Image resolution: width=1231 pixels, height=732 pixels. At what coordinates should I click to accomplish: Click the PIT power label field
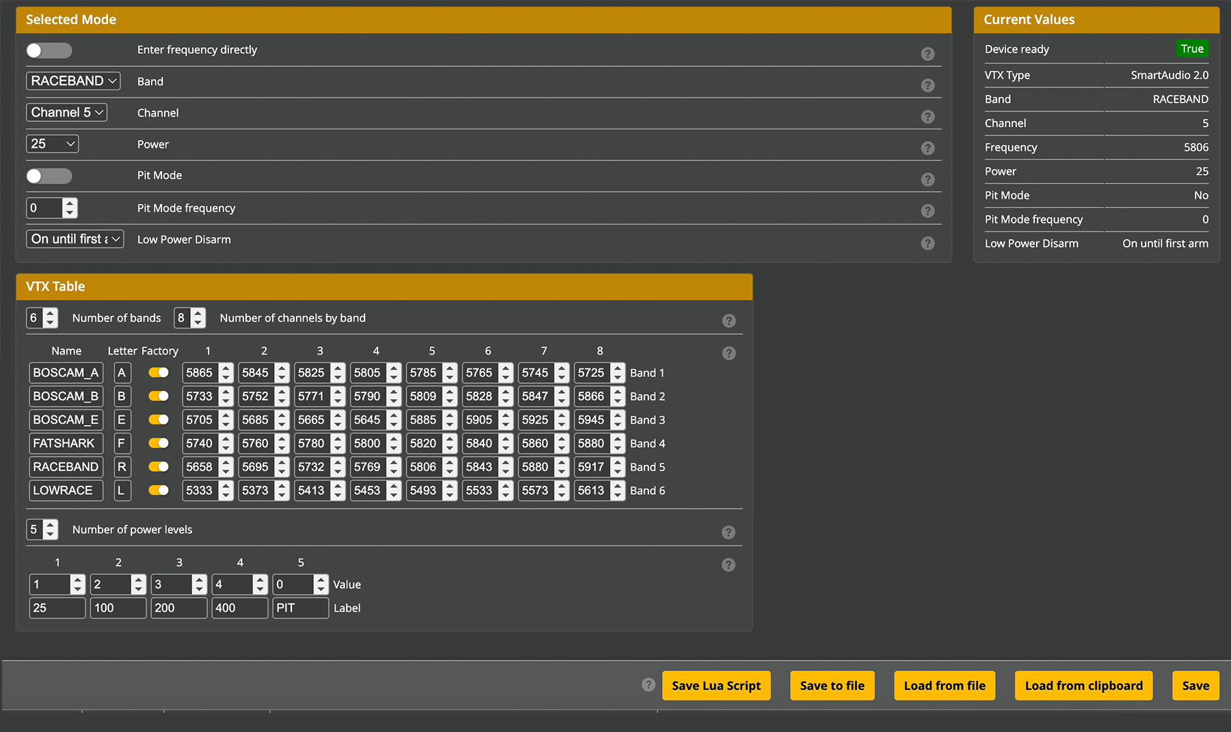click(300, 608)
